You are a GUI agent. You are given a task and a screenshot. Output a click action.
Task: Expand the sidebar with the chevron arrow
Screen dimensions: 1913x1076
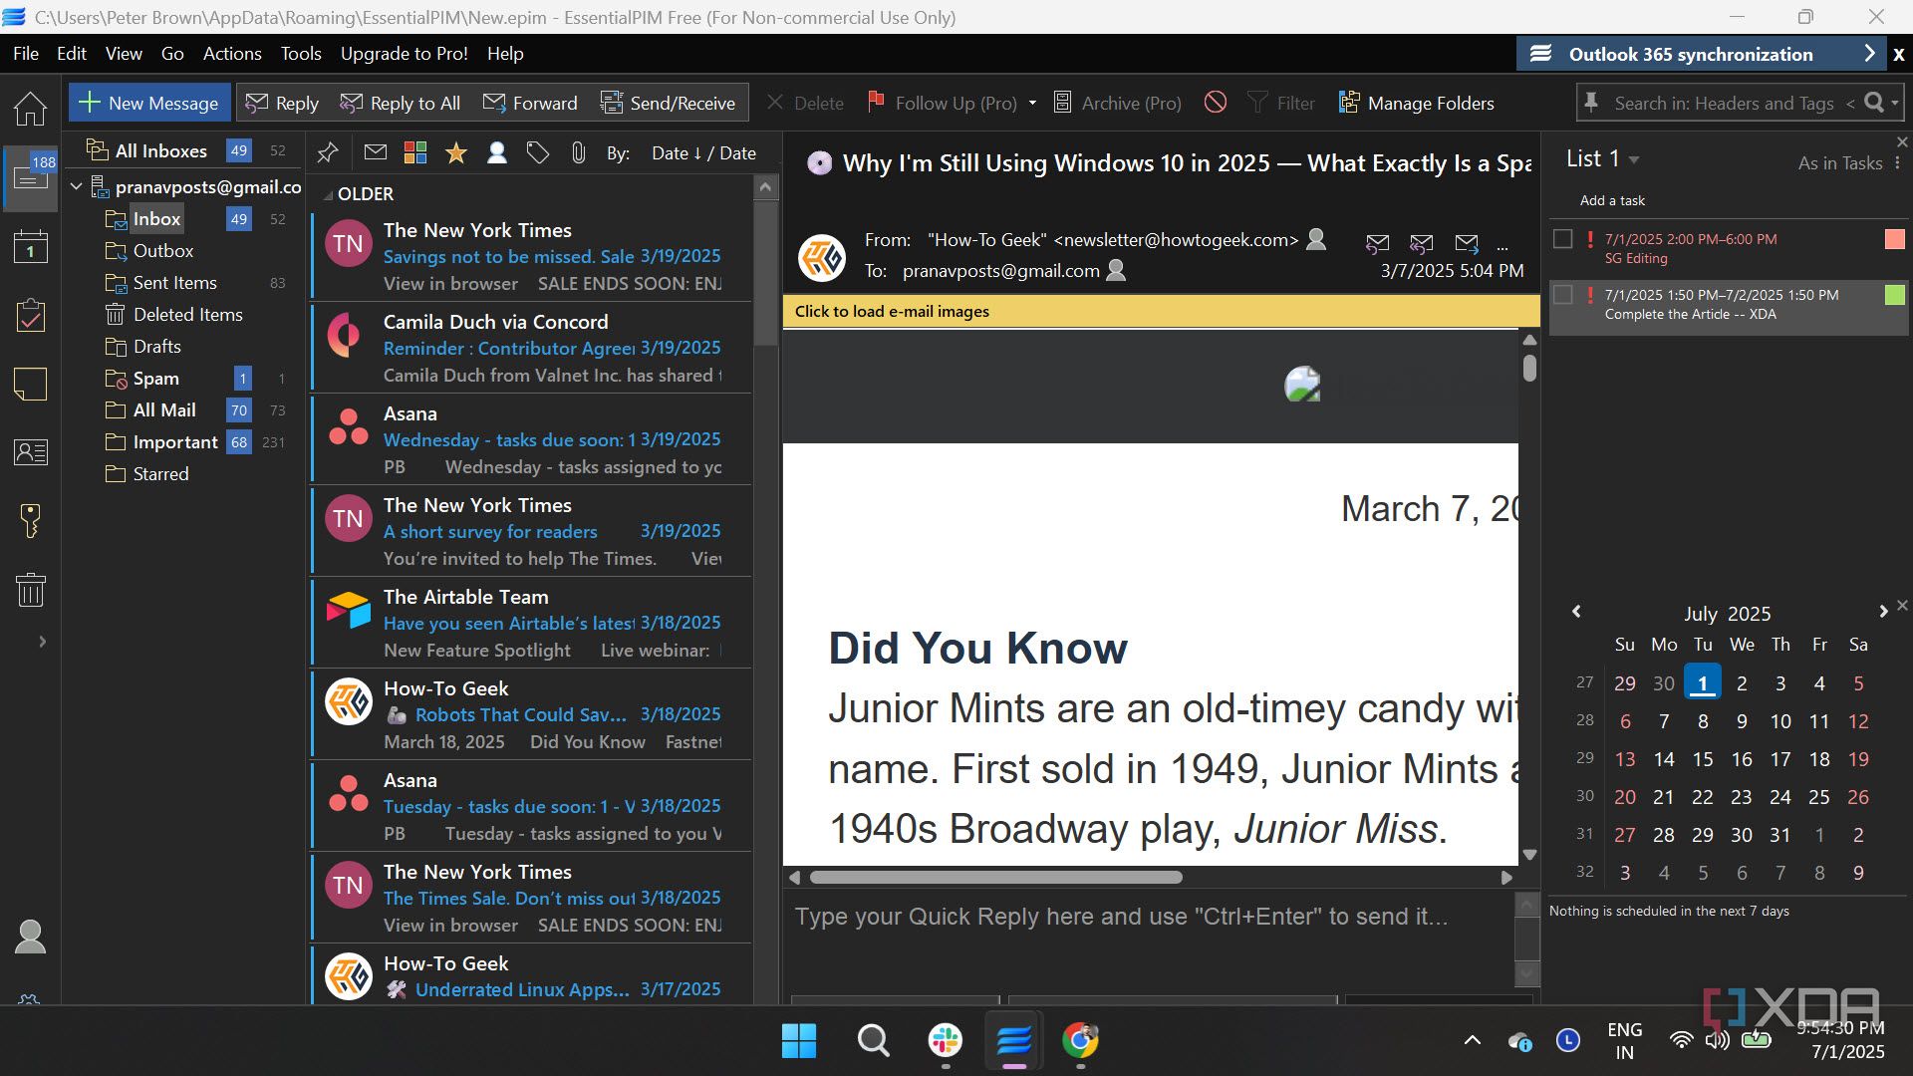[42, 642]
